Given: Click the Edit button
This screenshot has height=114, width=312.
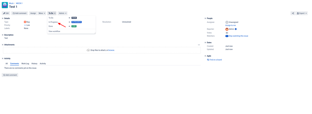Looking at the screenshot, I should [6, 13].
